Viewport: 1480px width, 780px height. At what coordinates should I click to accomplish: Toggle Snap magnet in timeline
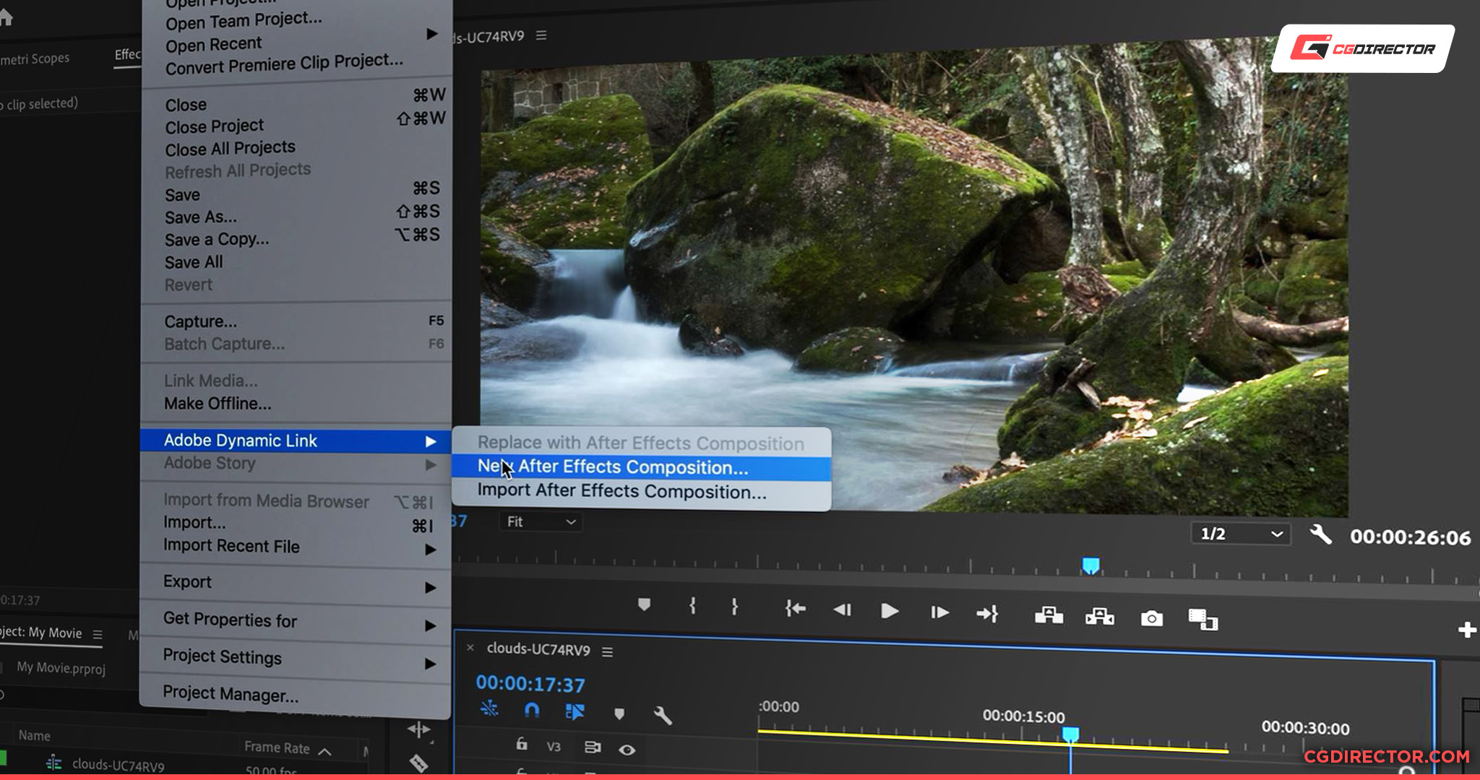pyautogui.click(x=531, y=710)
